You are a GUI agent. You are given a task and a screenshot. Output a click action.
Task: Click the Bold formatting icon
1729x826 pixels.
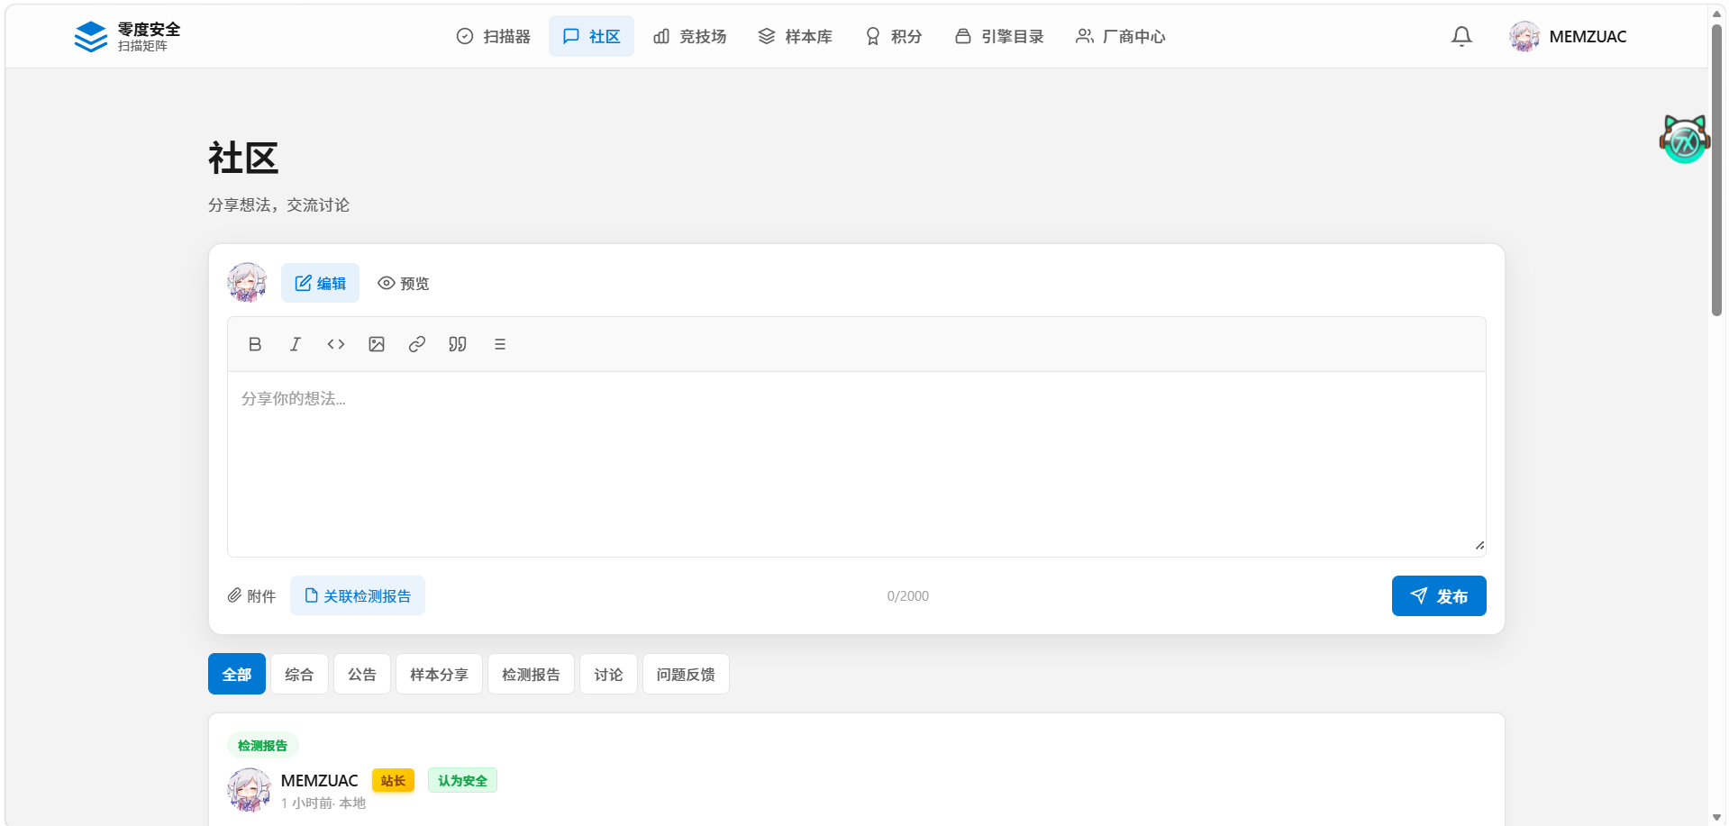click(255, 344)
